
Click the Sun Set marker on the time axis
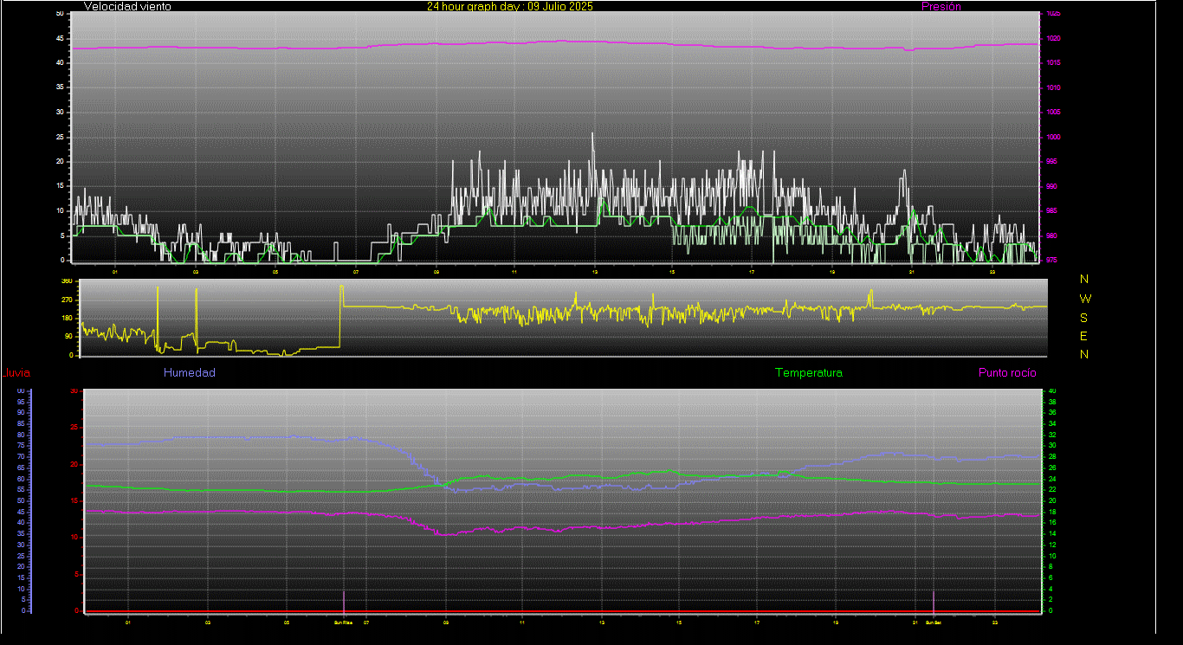tap(933, 622)
